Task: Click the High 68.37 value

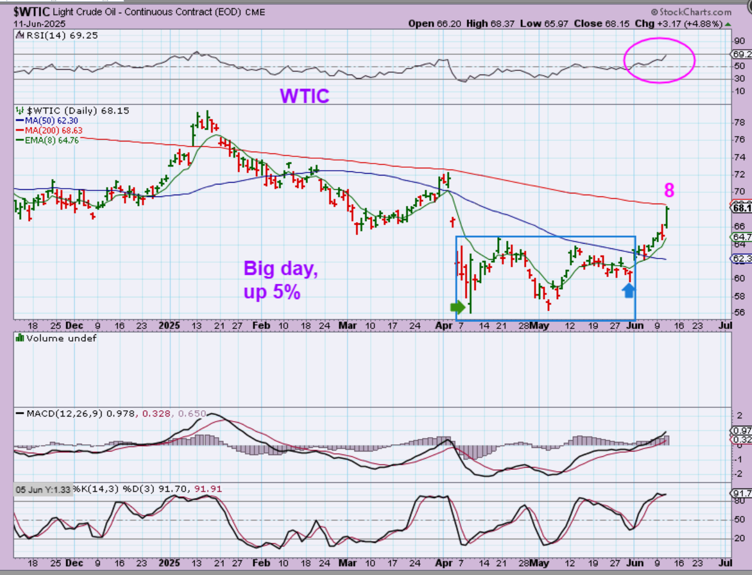Action: point(491,24)
